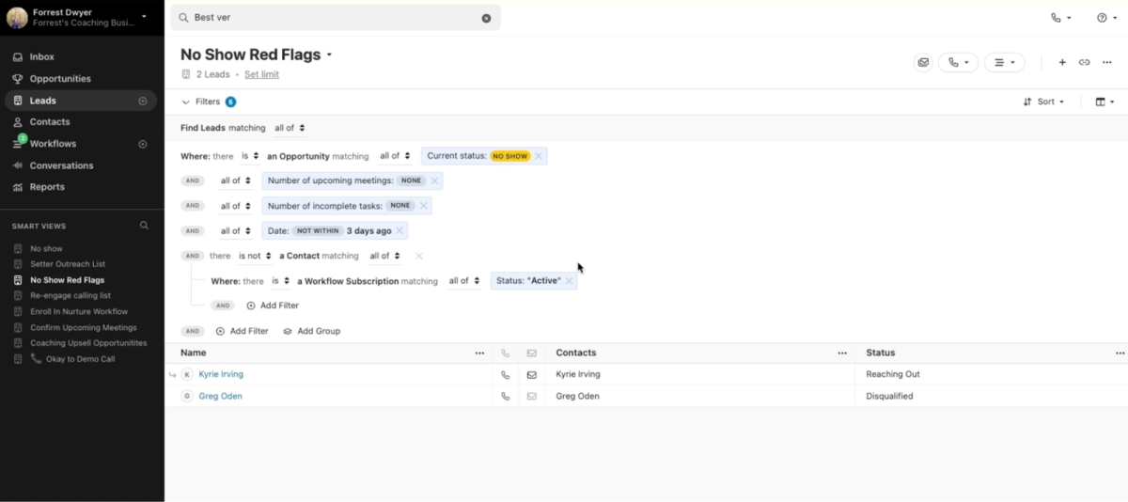The width and height of the screenshot is (1128, 502).
Task: Open the Name column options ellipsis
Action: 480,353
